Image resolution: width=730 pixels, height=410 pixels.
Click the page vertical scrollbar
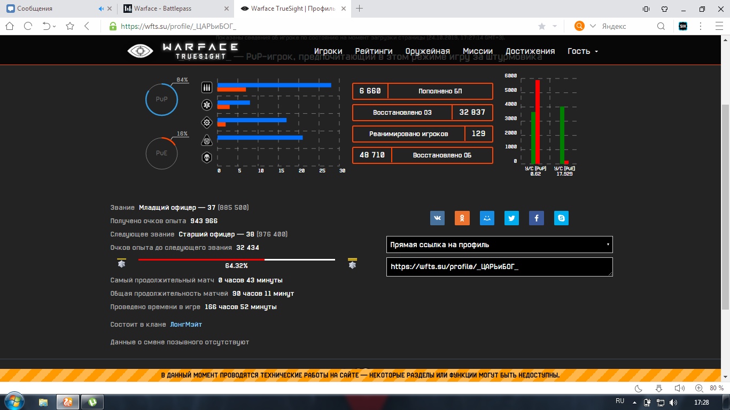tap(725, 207)
